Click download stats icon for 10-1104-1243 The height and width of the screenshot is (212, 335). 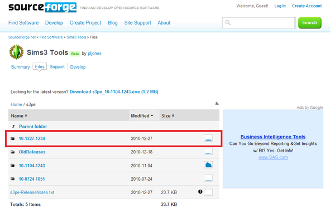tap(208, 165)
